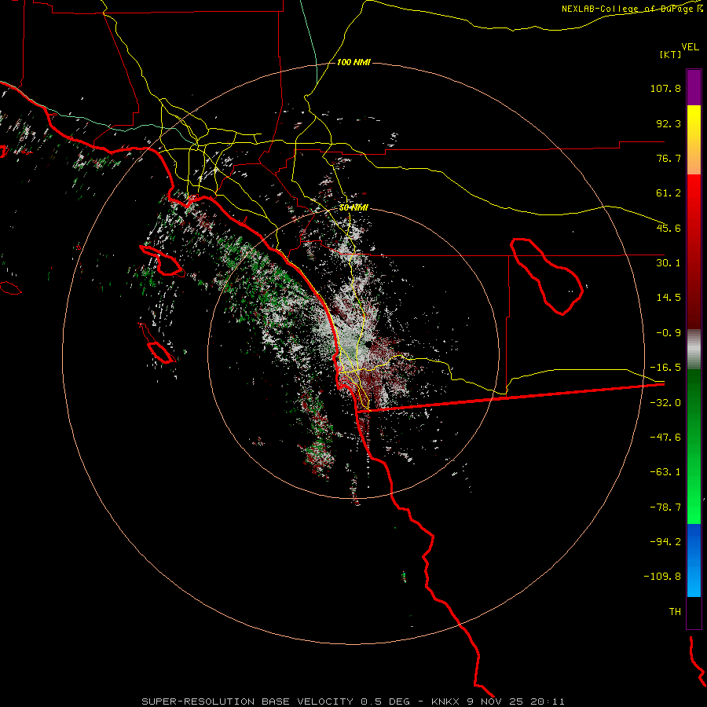Click the gray near-zero segment of color bar

(694, 350)
